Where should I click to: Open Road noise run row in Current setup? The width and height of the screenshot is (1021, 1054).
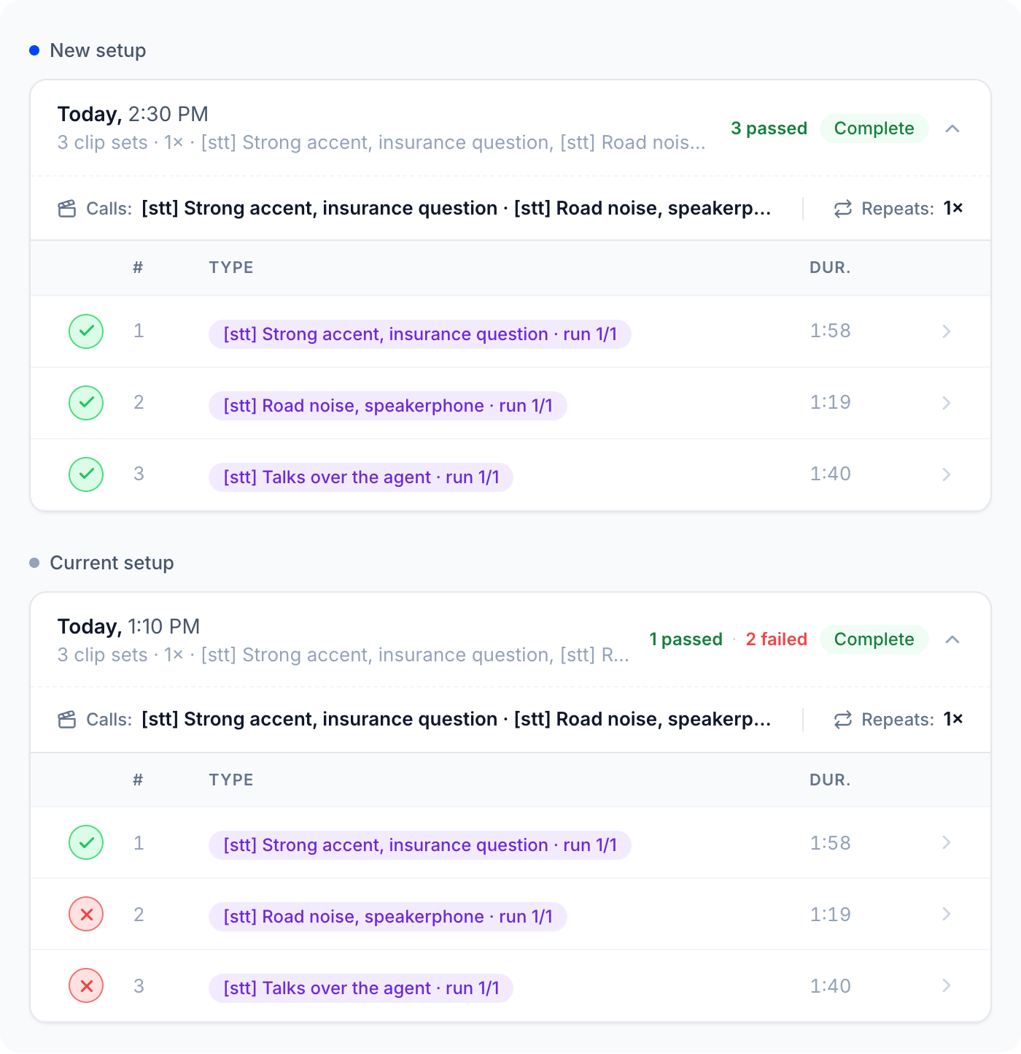510,914
